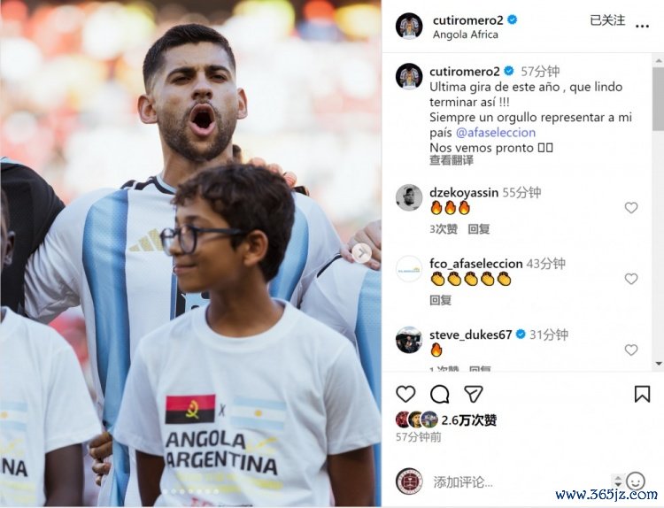View the 2.6万次赞 likes list
This screenshot has height=508, width=664.
468,420
